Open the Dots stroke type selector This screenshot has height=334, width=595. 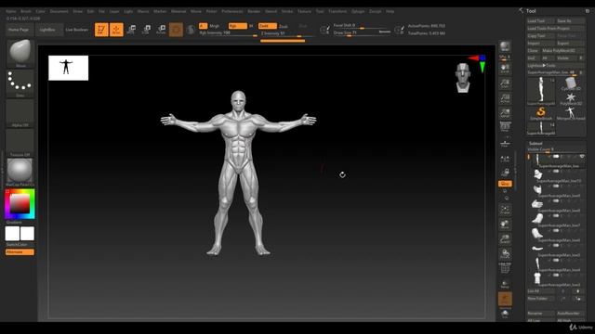[20, 83]
